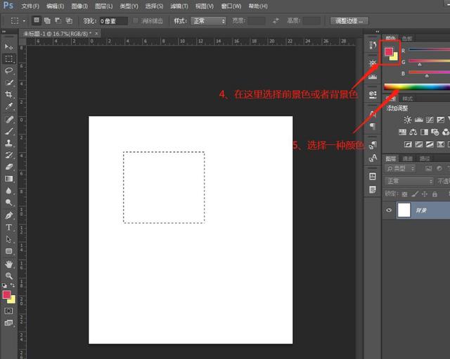Reset default foreground and background colors
The width and height of the screenshot is (450, 359).
click(x=4, y=286)
